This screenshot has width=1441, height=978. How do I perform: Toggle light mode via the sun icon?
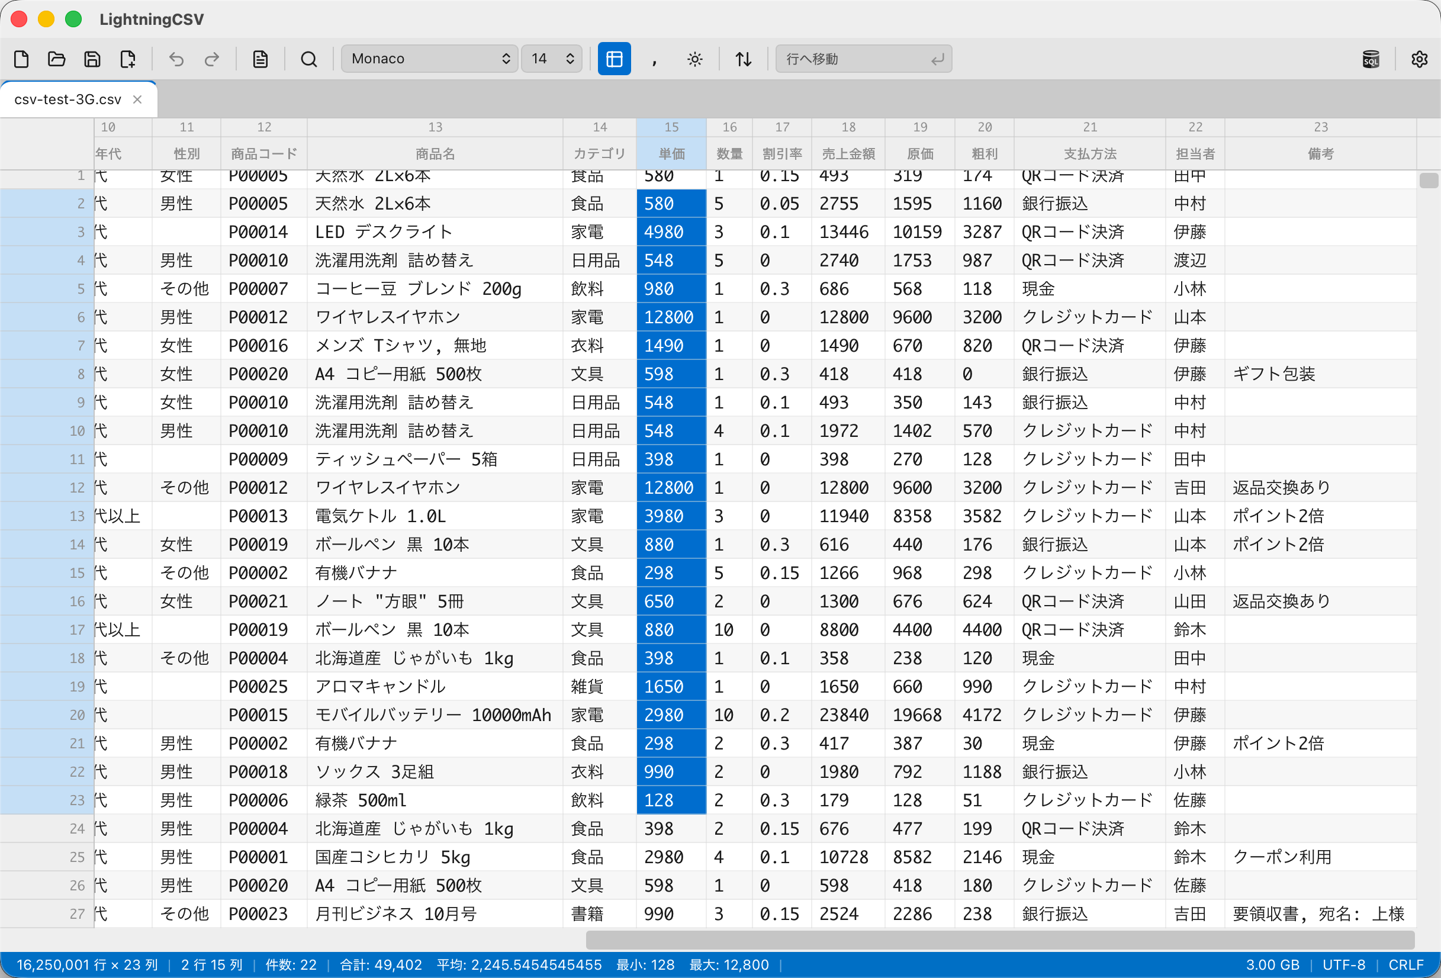coord(694,59)
